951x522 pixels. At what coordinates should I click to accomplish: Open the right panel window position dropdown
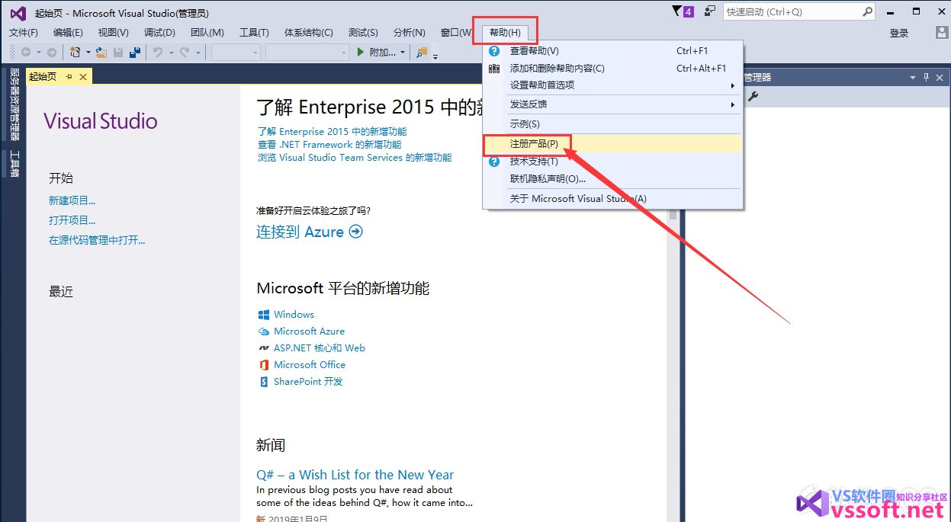click(x=913, y=78)
